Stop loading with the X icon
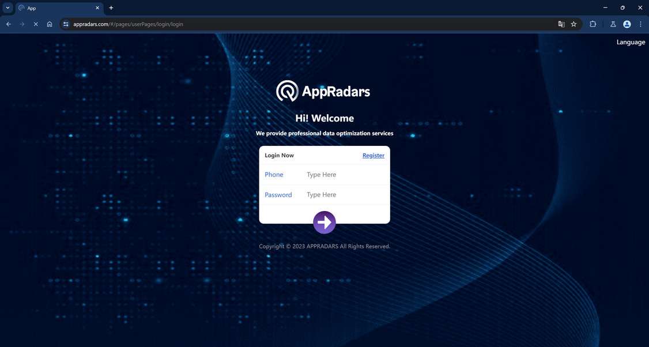This screenshot has width=649, height=347. point(35,24)
